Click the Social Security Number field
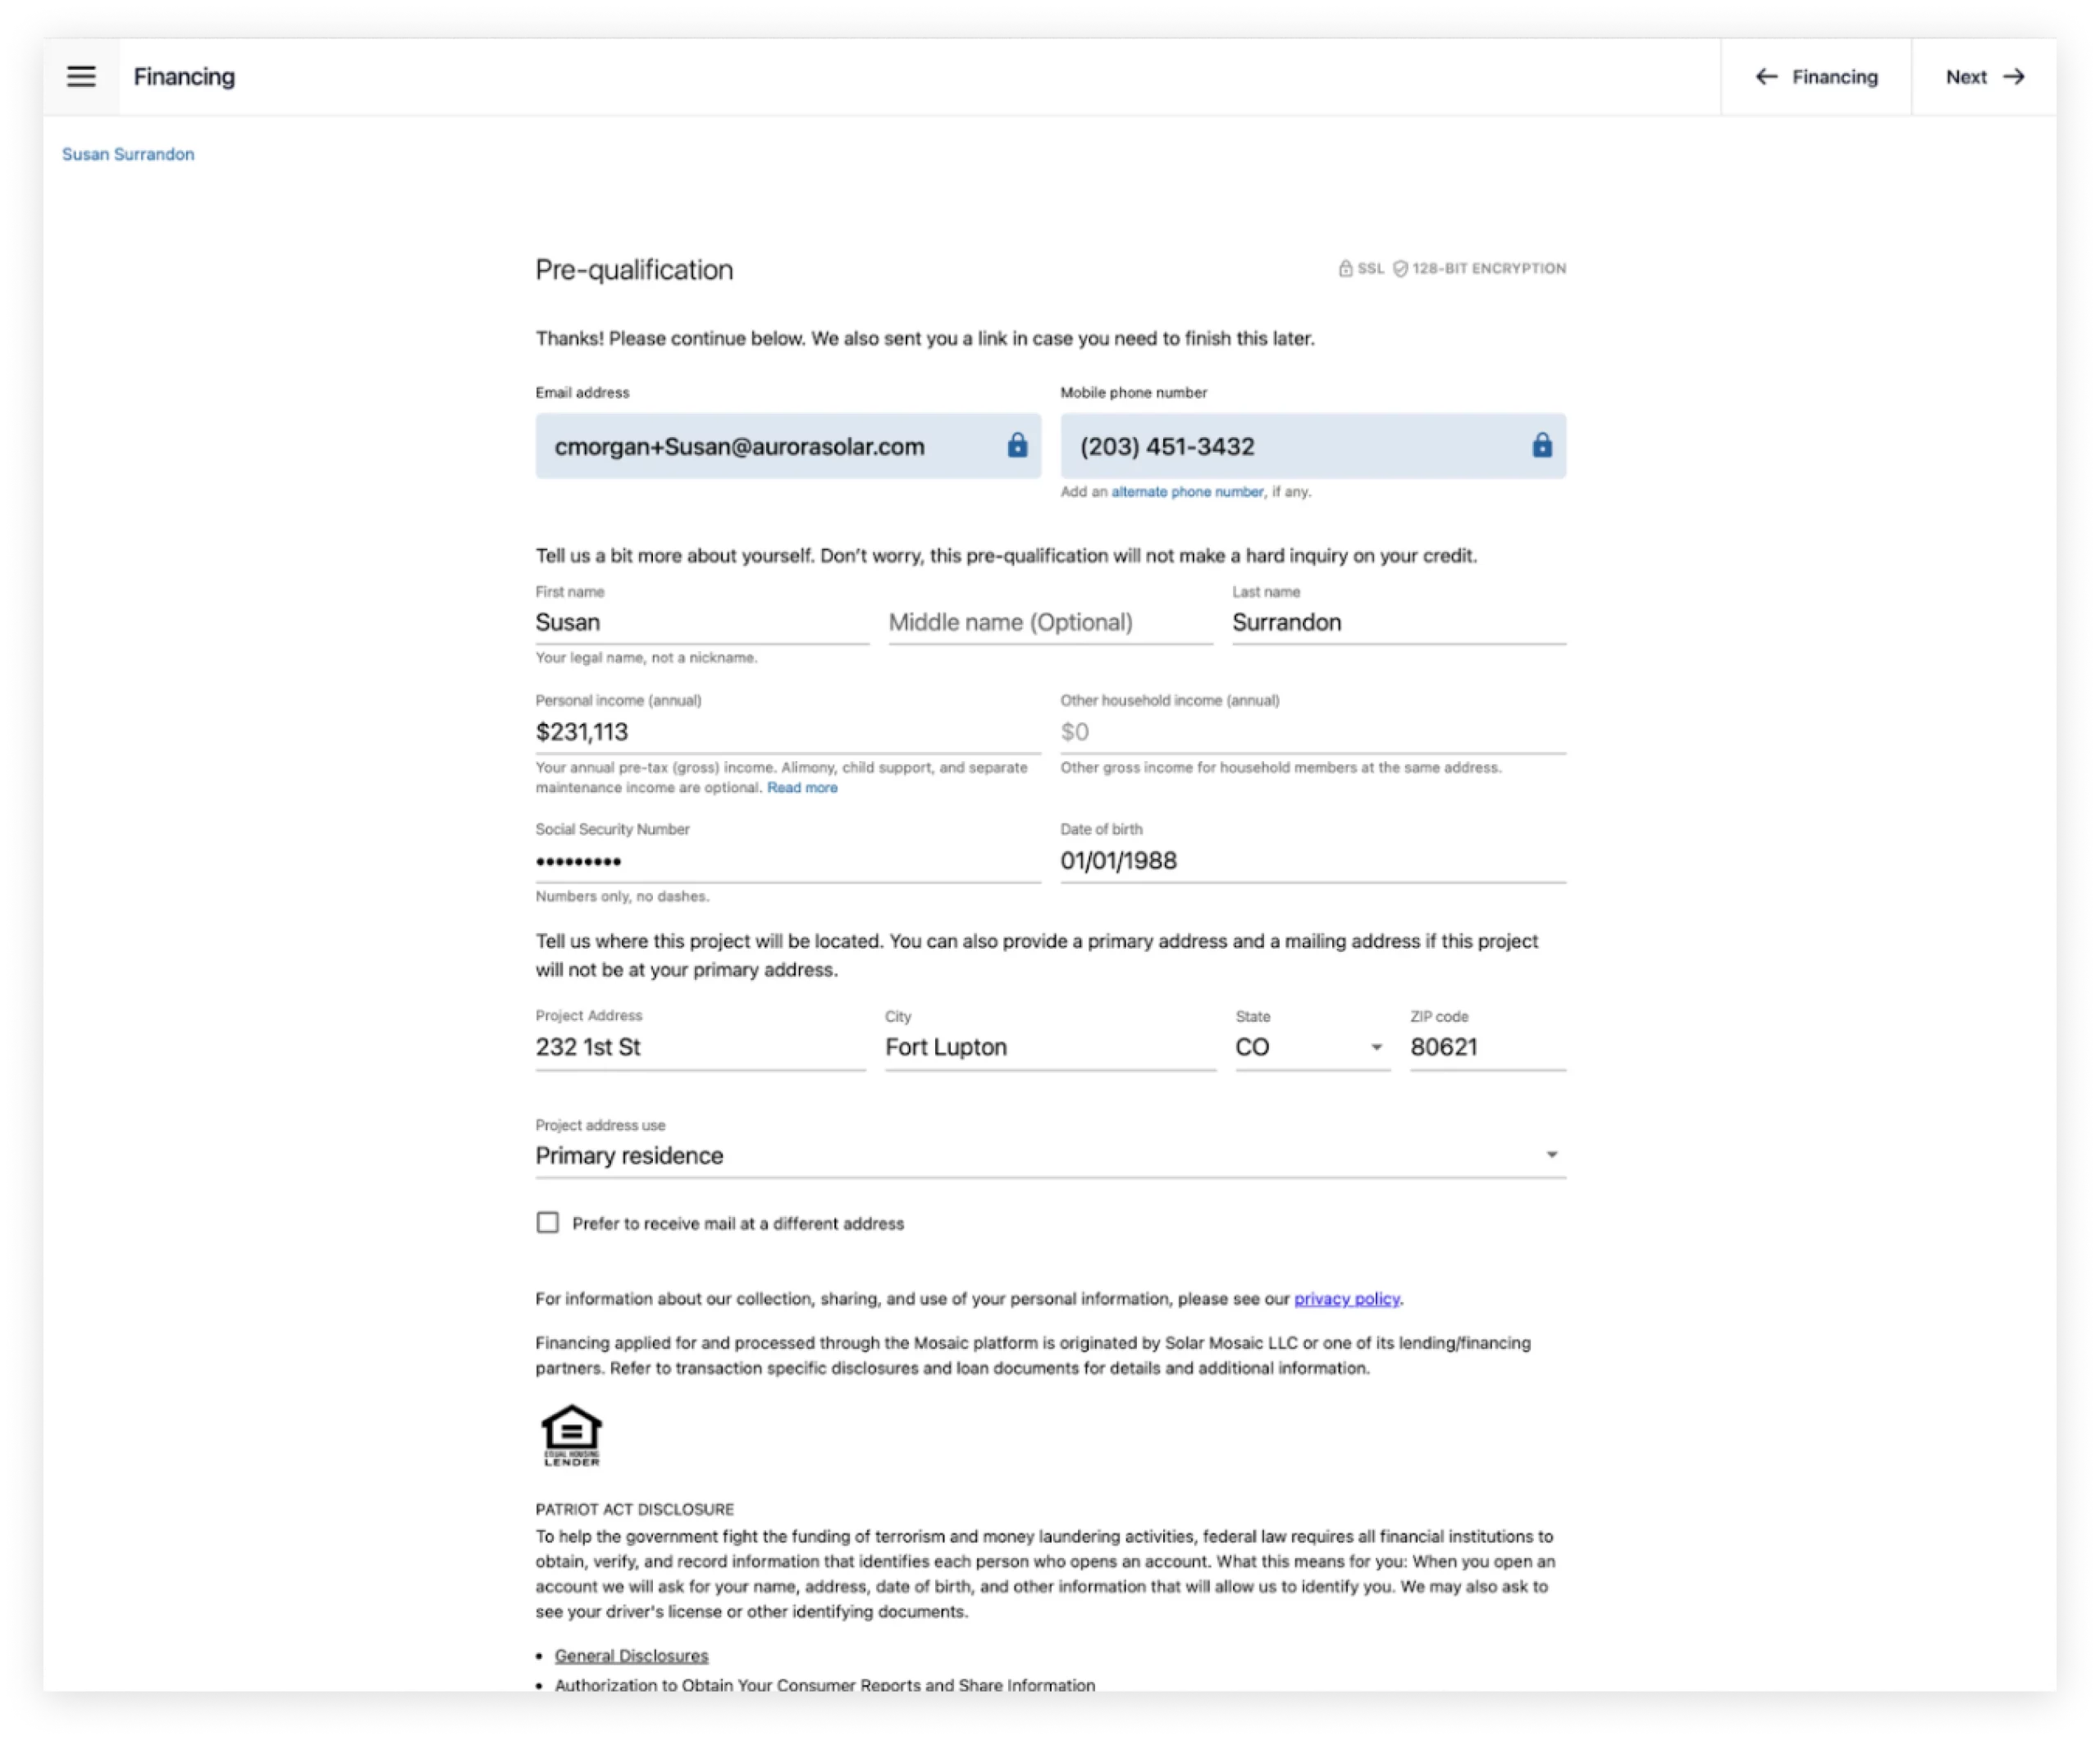 coord(787,860)
